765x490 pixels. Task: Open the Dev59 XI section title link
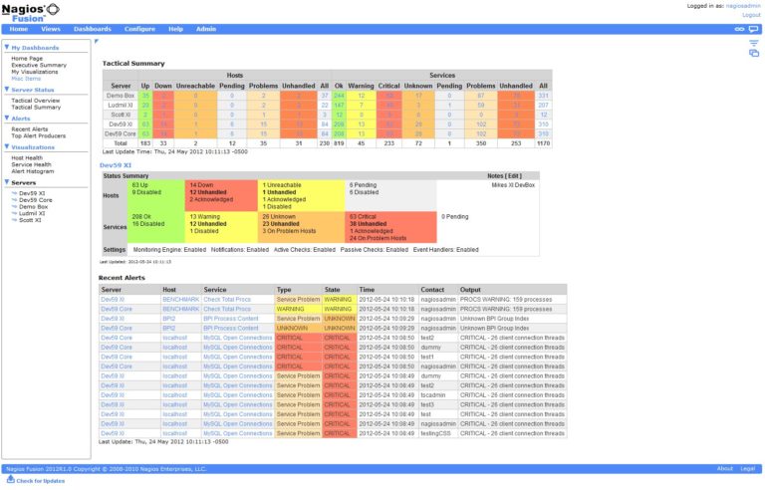[x=117, y=164]
